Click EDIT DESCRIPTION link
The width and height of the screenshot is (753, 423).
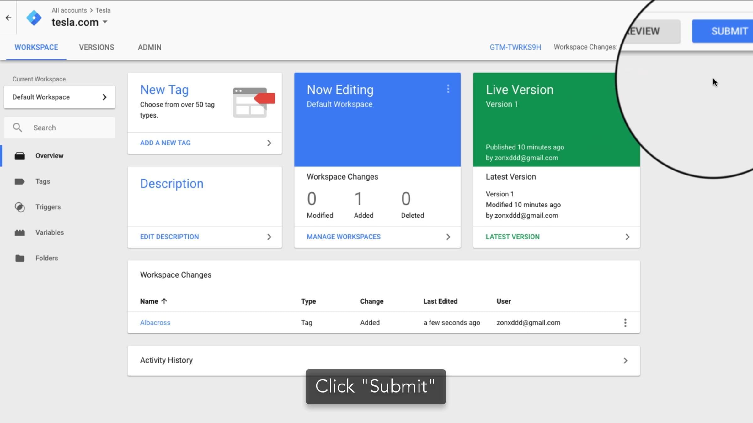[169, 237]
